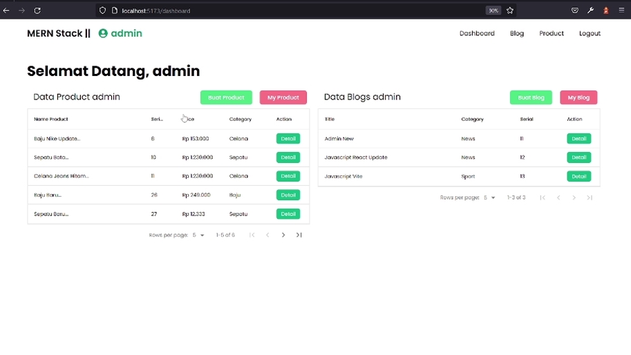Click the Data Blogs admin heading
631x355 pixels.
(x=362, y=97)
